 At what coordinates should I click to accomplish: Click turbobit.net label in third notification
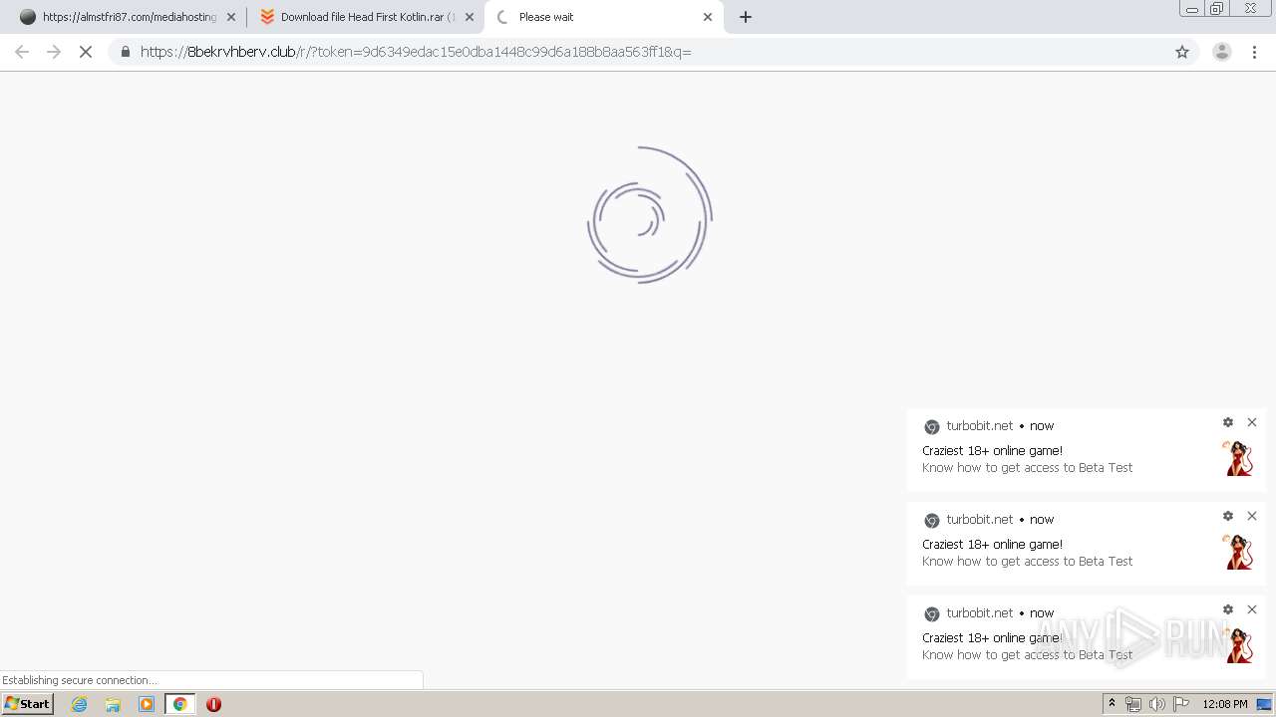(979, 613)
